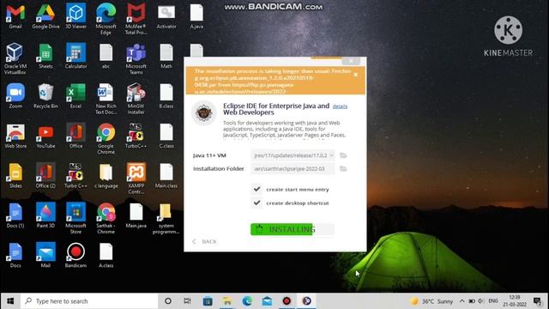Open the notification center icon
This screenshot has height=309, width=549.
tap(538, 301)
